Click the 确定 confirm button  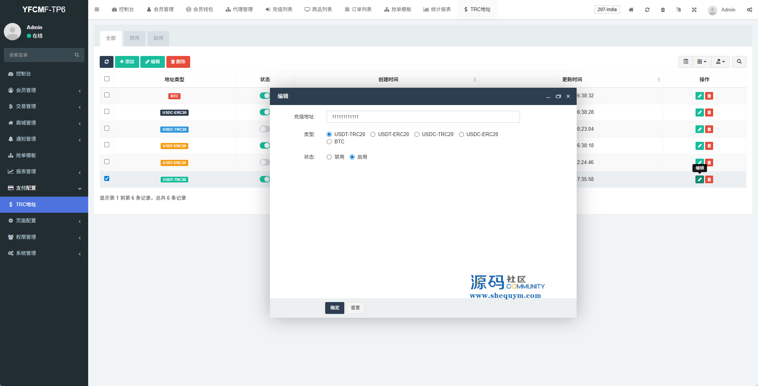(334, 308)
